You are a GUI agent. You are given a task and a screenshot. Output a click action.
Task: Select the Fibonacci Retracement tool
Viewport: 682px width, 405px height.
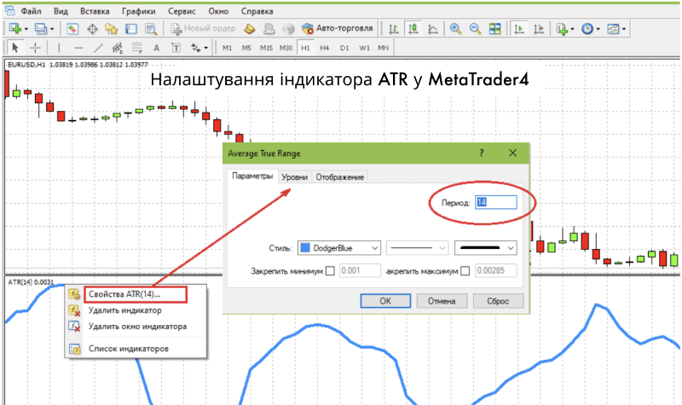point(137,48)
